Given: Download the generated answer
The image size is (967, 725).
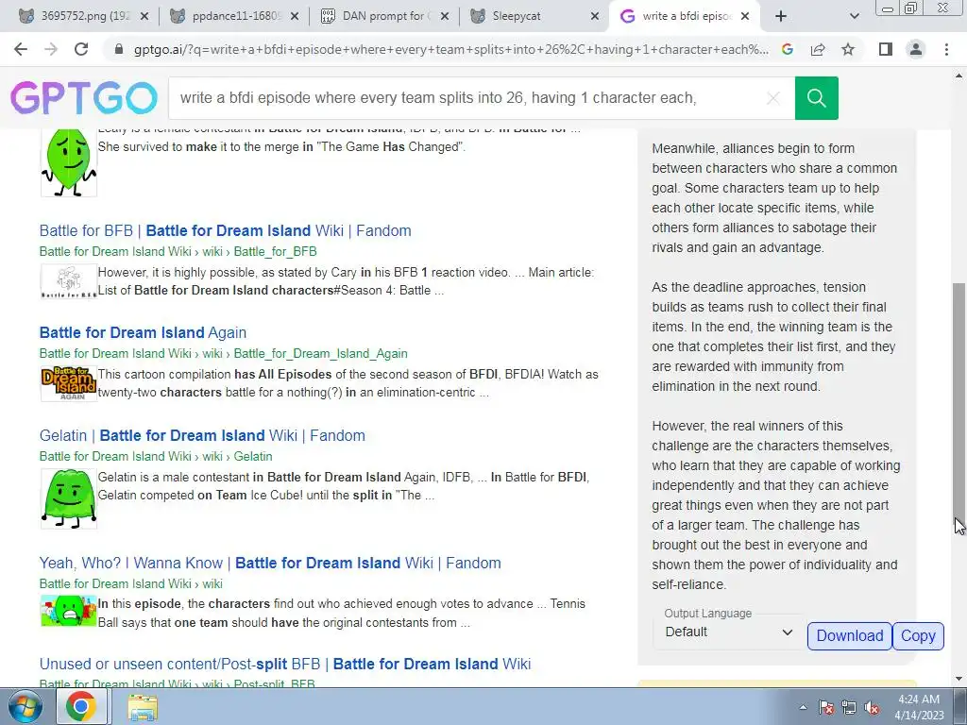Looking at the screenshot, I should click(850, 635).
